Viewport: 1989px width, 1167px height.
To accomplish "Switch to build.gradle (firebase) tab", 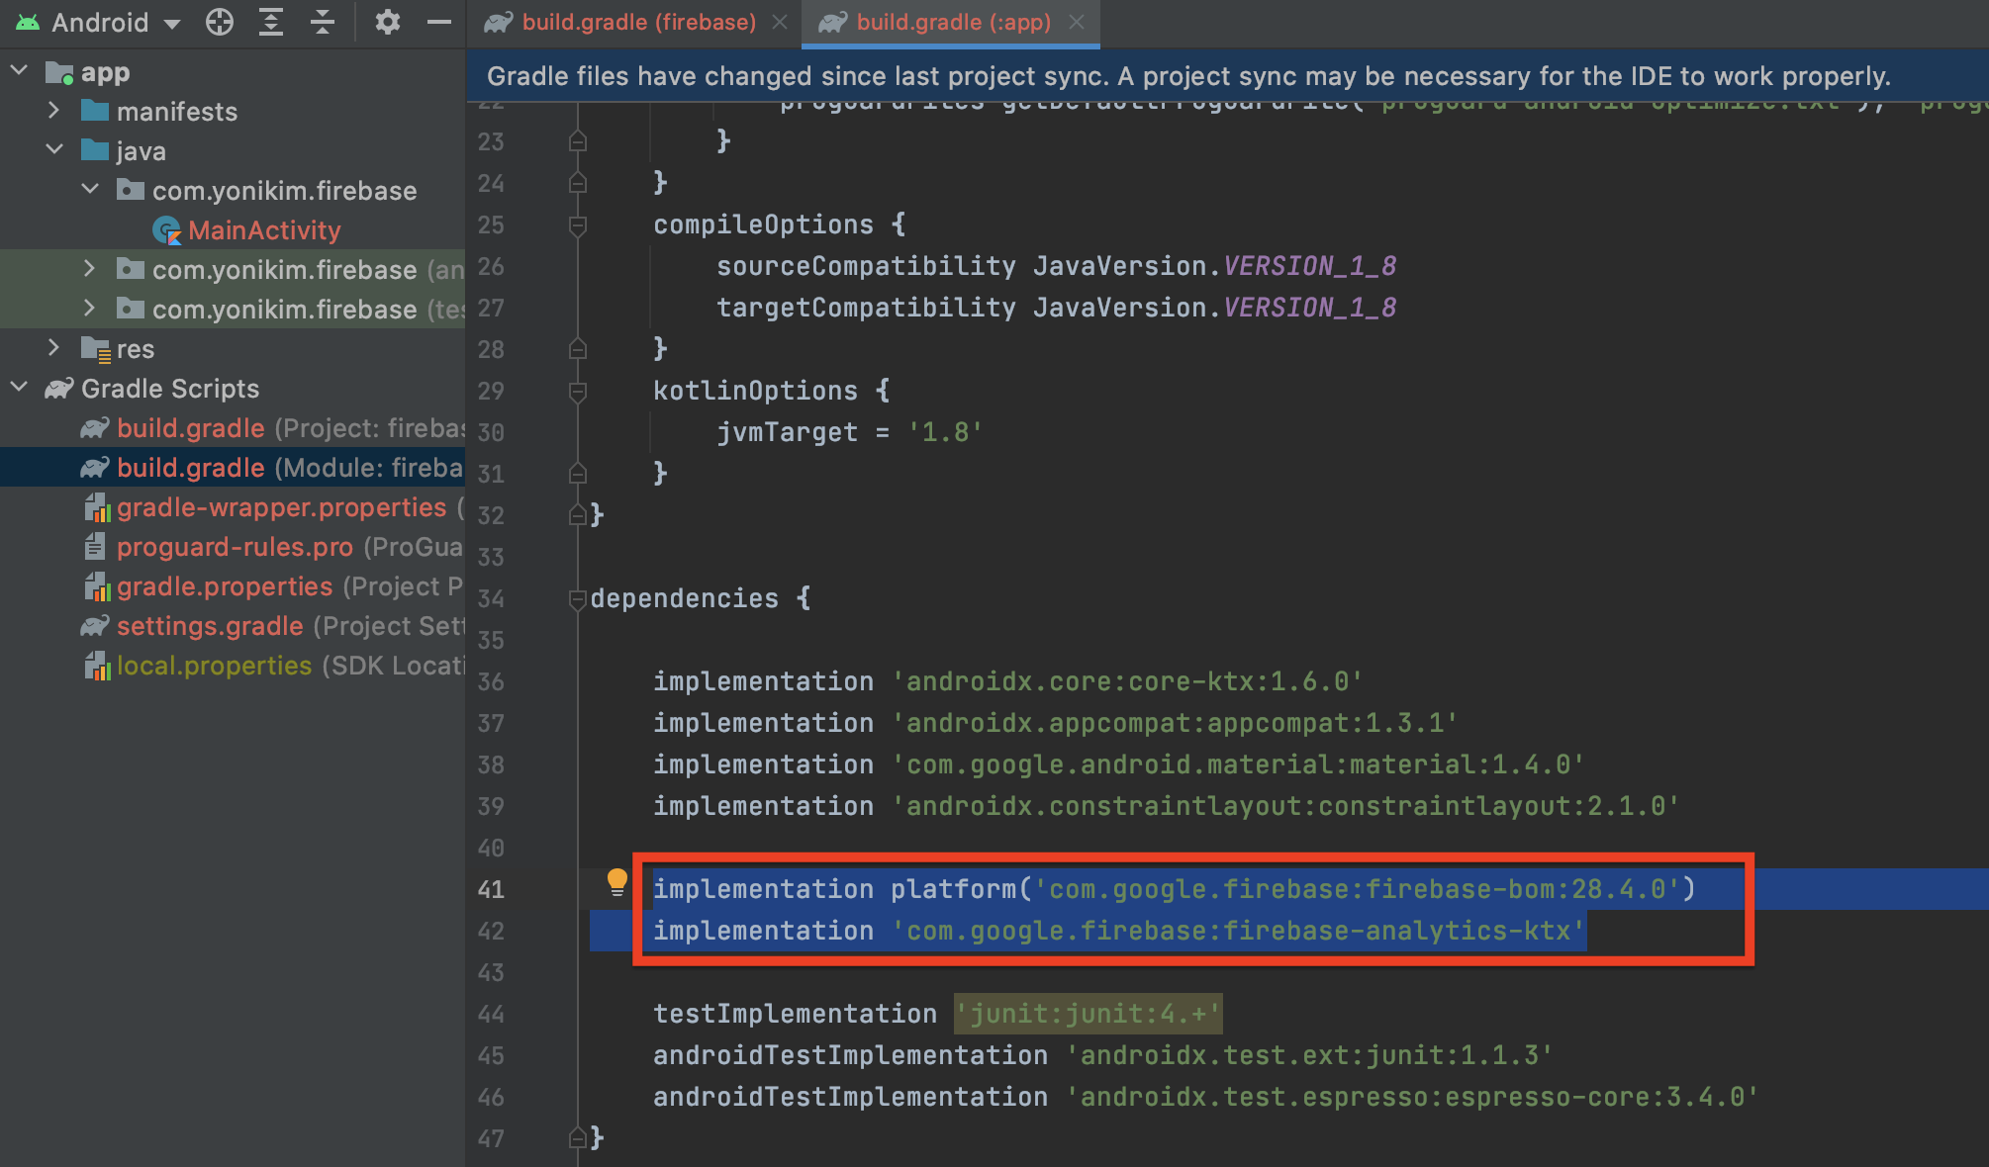I will pos(637,22).
